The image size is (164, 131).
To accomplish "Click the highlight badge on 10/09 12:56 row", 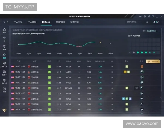I will point(127,104).
